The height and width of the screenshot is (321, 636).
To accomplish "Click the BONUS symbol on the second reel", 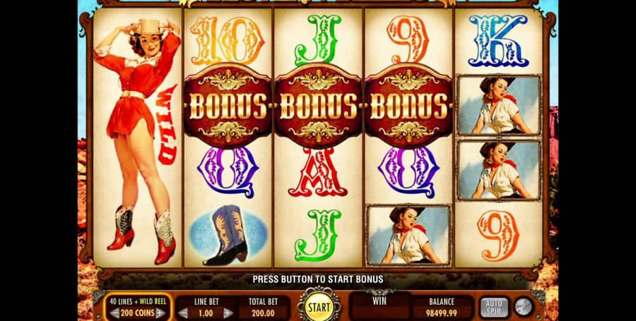I will point(227,106).
